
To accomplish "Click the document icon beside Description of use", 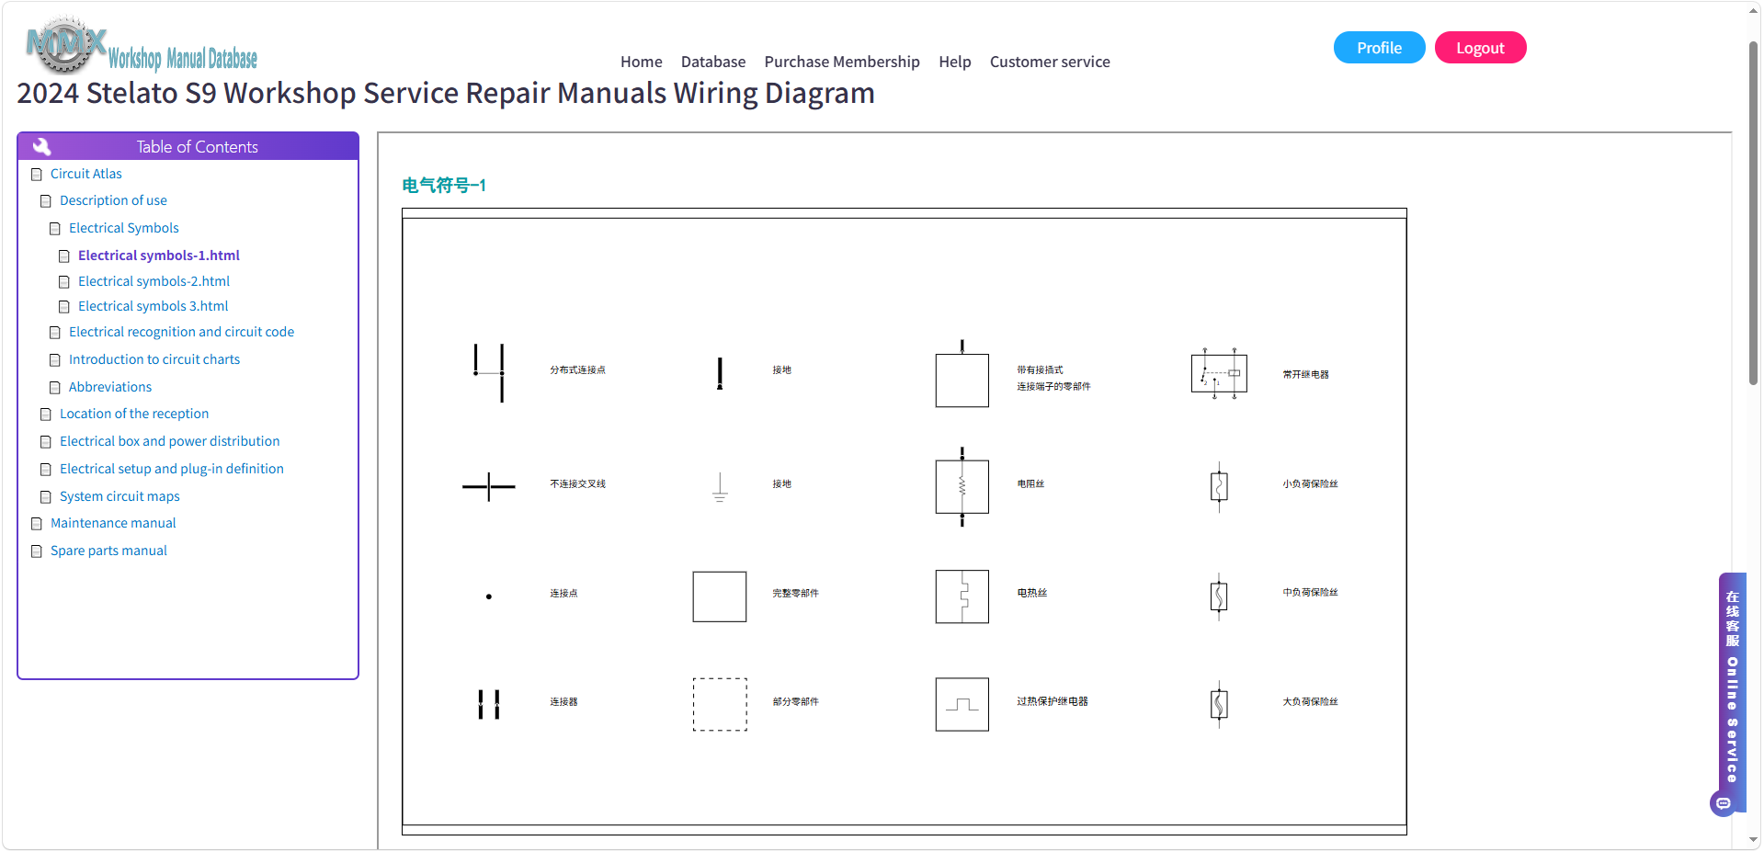I will pos(46,201).
